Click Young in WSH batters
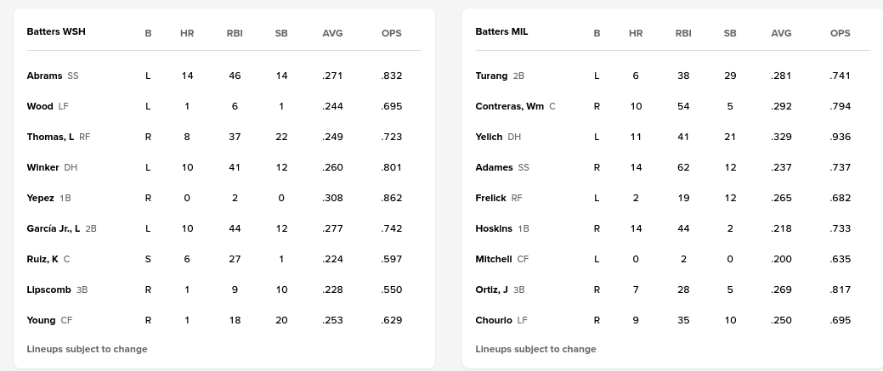Screen dimensions: 883x371 [42, 320]
